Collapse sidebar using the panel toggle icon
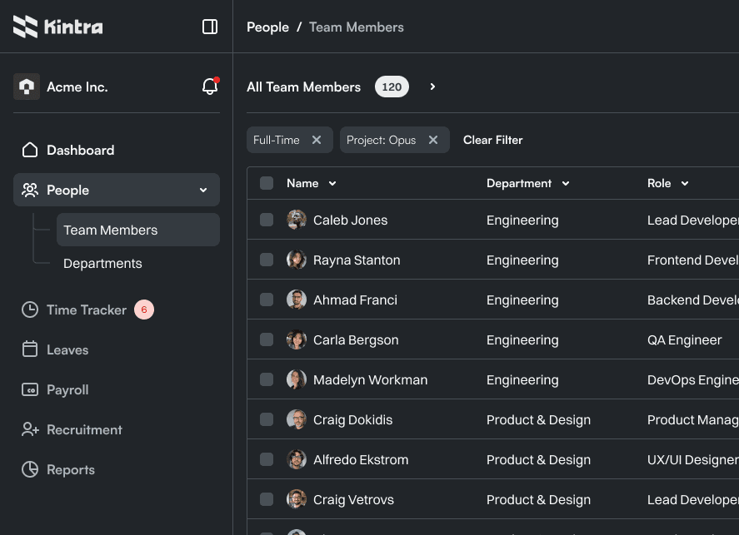739x535 pixels. [x=210, y=27]
